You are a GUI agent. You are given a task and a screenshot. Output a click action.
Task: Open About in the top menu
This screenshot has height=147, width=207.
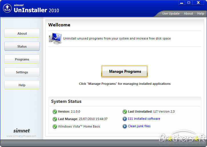(188, 13)
